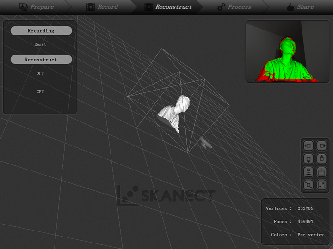Click the Reconstruct tab play-film icon
Viewport: 333px width, 249px height.
point(148,7)
